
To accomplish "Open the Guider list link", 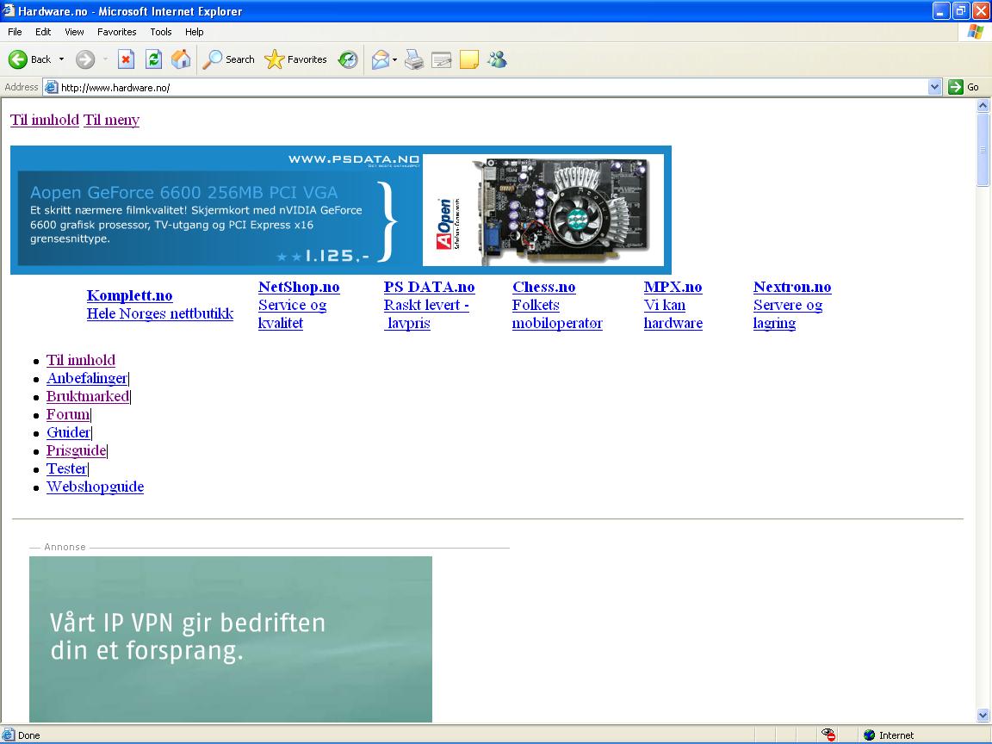I will 68,433.
